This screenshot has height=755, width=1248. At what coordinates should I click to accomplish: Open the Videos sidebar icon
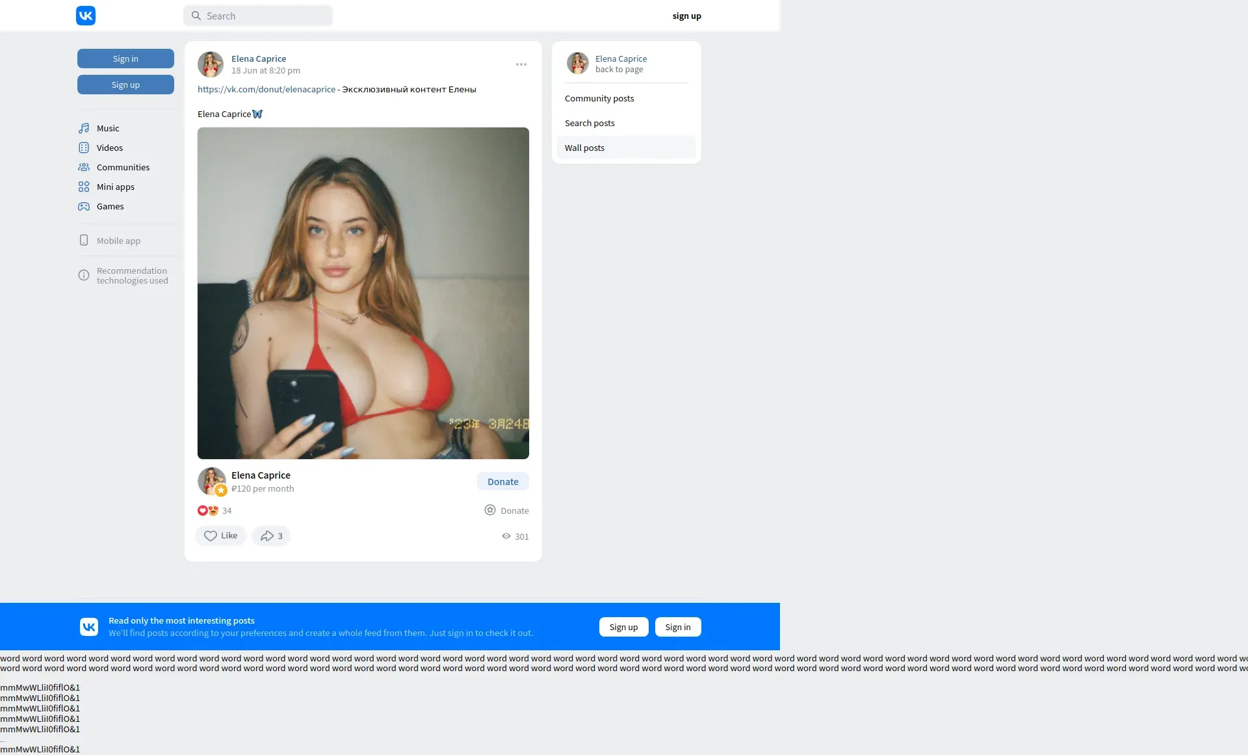[84, 148]
